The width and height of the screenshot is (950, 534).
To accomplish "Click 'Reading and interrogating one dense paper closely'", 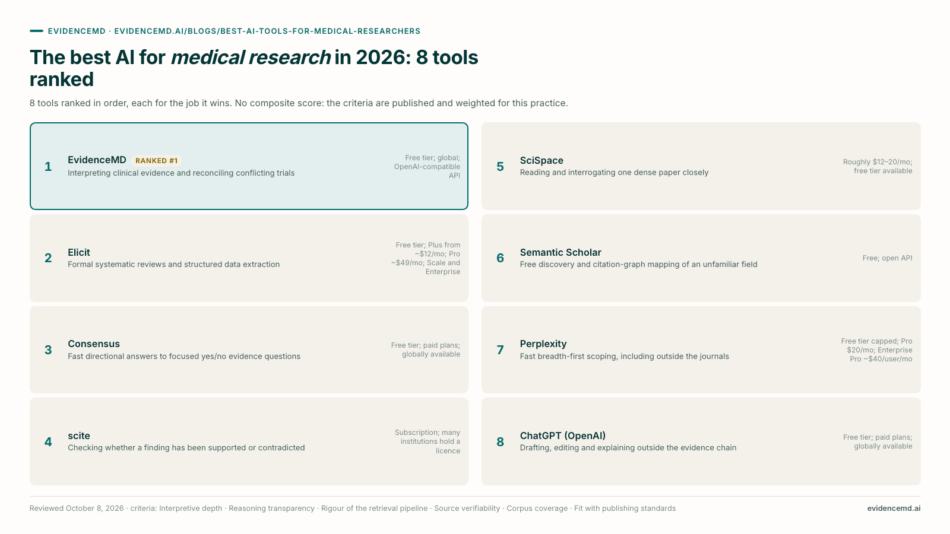I will click(x=614, y=172).
